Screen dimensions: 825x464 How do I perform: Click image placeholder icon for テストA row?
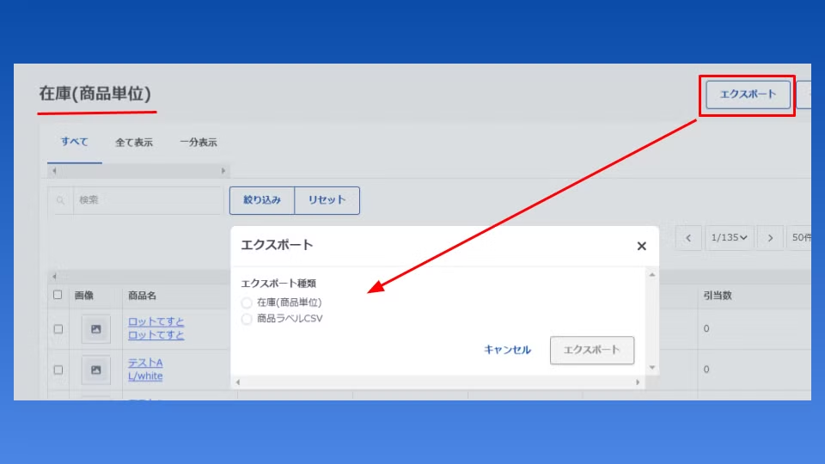[x=95, y=369]
